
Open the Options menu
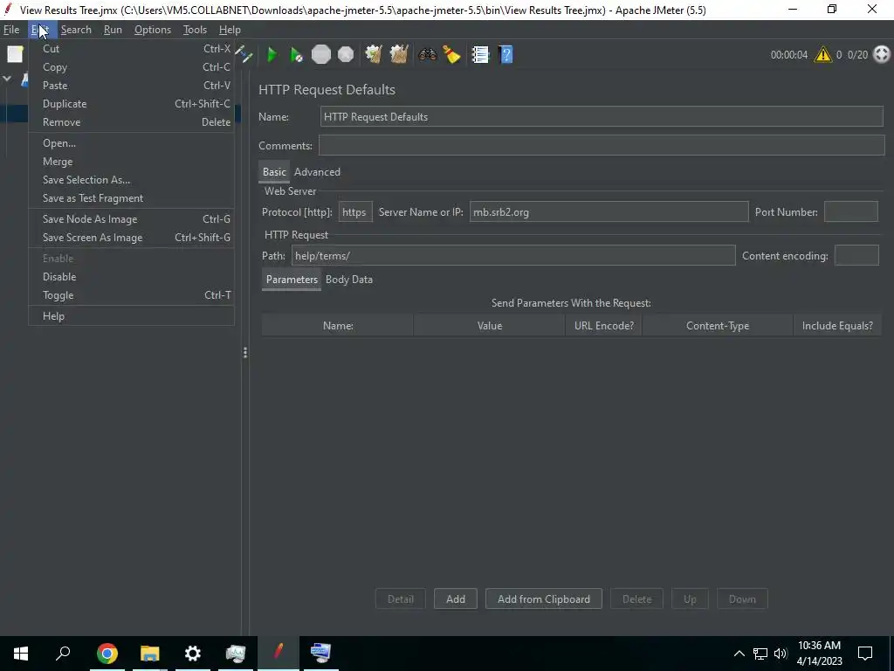152,30
